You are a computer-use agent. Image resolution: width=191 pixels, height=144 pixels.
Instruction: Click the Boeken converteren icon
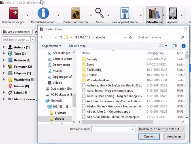[x=76, y=13]
